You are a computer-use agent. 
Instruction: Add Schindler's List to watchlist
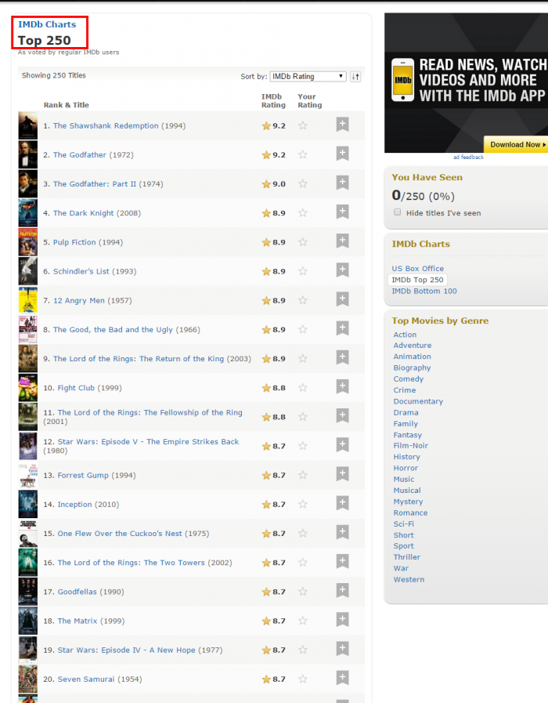343,270
